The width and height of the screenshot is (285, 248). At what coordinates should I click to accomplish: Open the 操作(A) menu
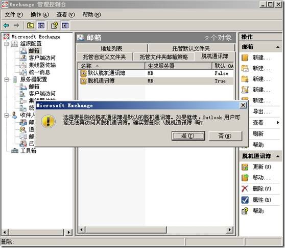coord(40,15)
